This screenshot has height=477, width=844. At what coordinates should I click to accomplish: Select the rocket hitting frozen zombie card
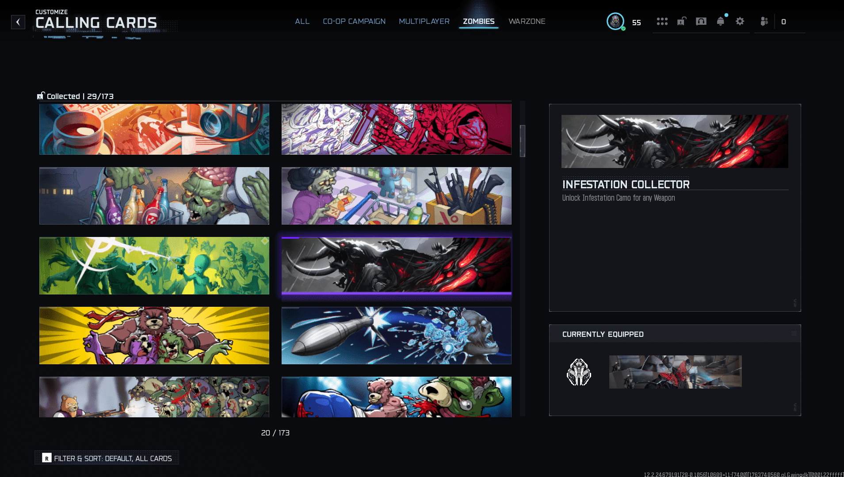pos(396,336)
